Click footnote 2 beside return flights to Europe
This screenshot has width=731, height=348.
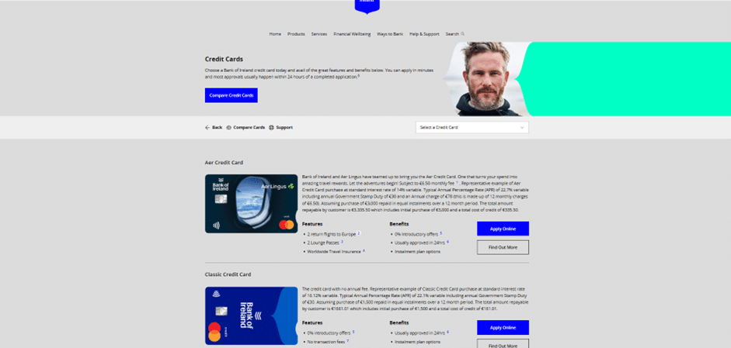(x=359, y=233)
